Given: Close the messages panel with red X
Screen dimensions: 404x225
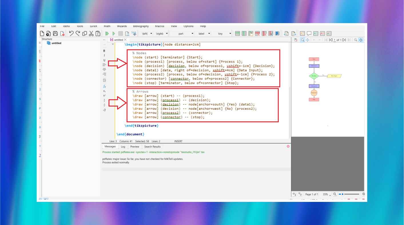Looking at the screenshot, I should pyautogui.click(x=288, y=146).
